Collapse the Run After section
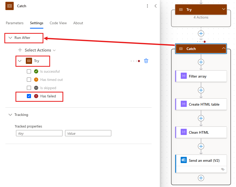The width and height of the screenshot is (236, 187). tap(10, 38)
